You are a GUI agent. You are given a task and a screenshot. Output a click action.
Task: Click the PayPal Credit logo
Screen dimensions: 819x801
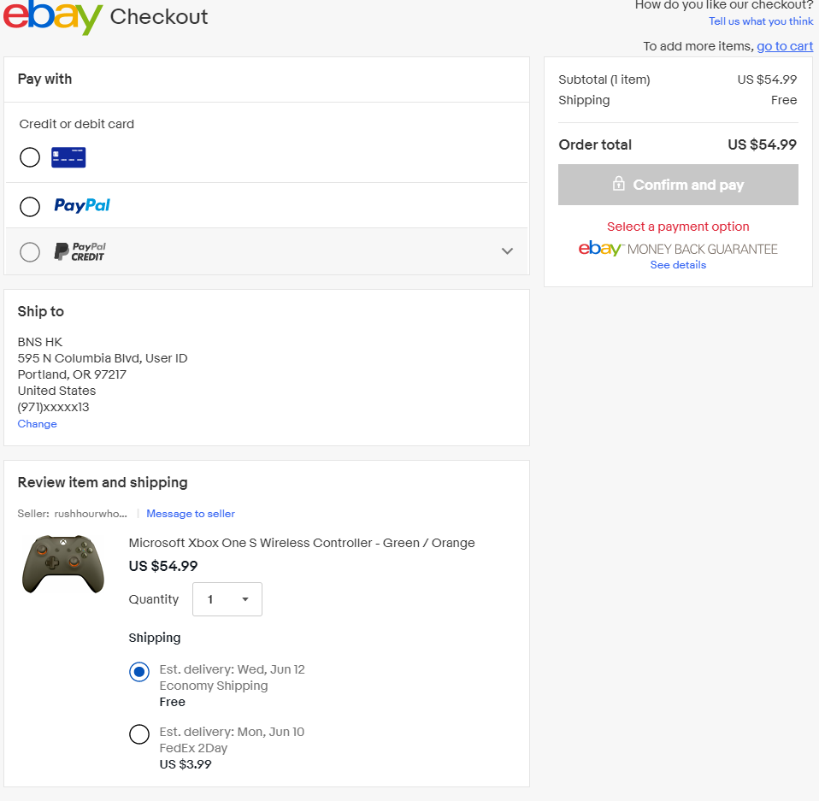80,251
